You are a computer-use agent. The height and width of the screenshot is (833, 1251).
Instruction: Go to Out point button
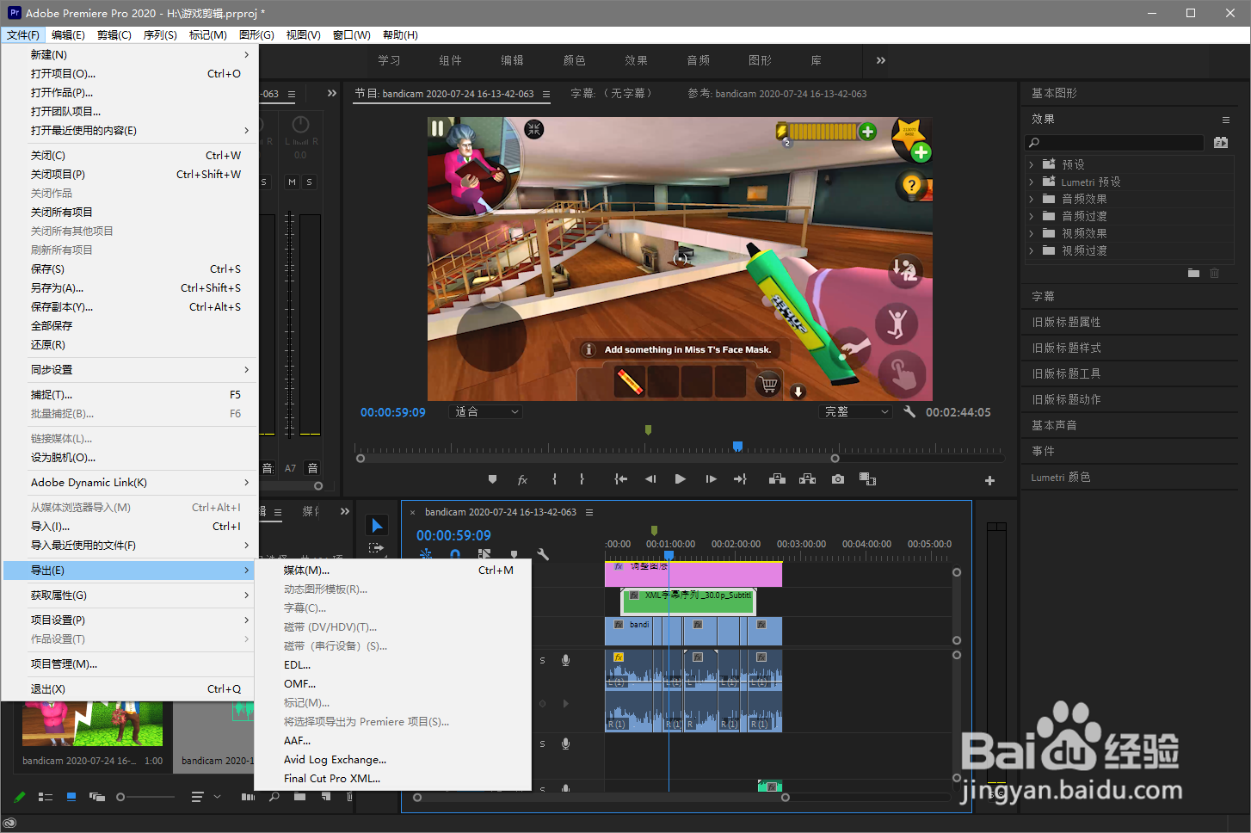(x=740, y=479)
